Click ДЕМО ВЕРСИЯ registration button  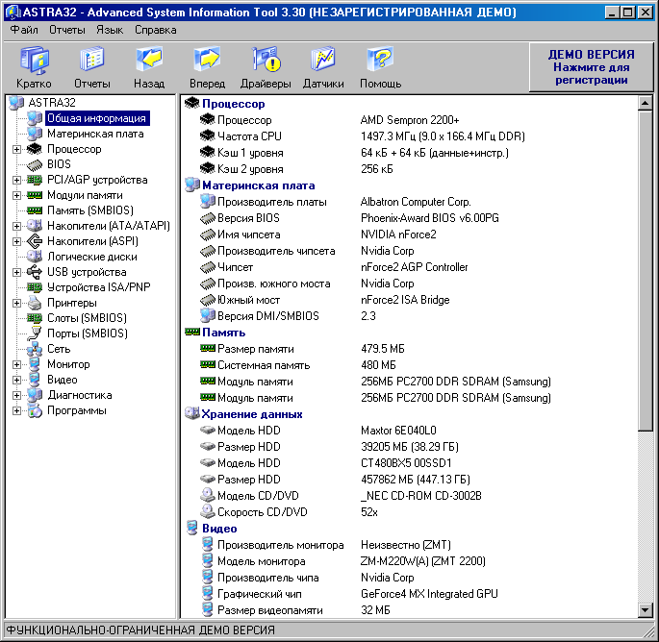[591, 66]
